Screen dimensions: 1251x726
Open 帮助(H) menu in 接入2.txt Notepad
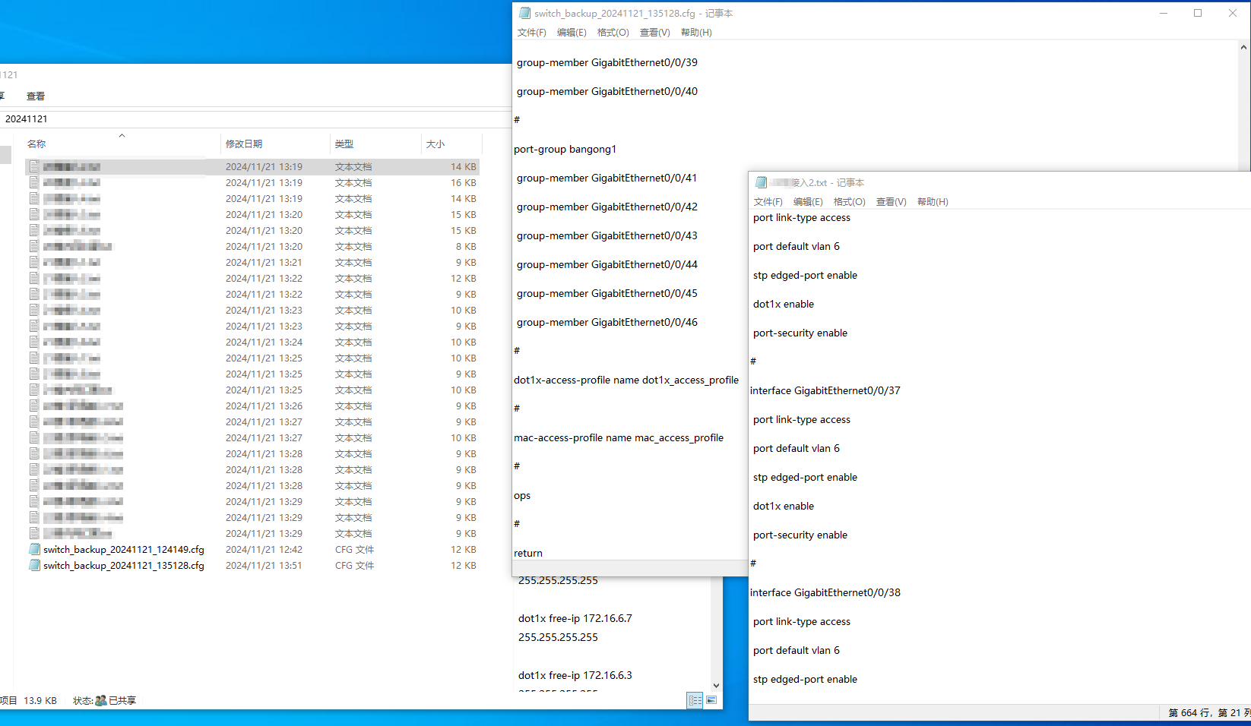(x=933, y=202)
